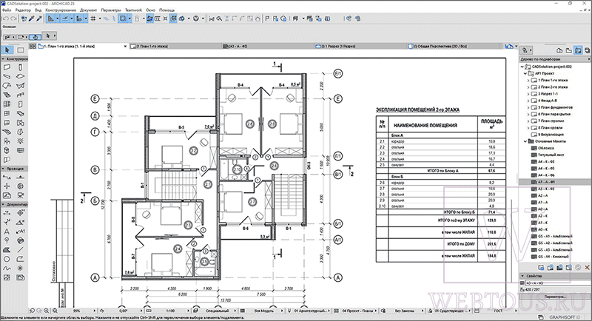Open the 04 Проект - Планы pen set
The image size is (592, 321).
coord(357,311)
